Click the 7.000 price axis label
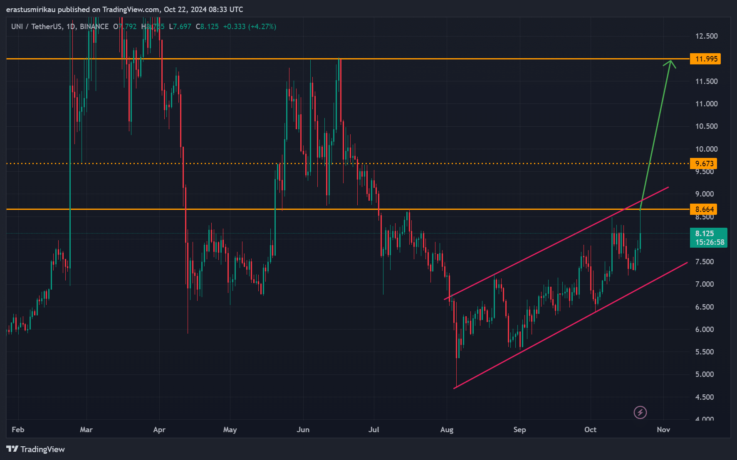The height and width of the screenshot is (460, 737). point(705,284)
